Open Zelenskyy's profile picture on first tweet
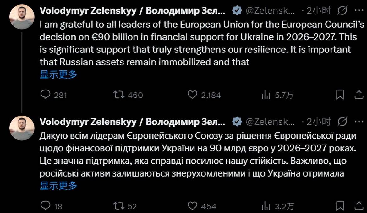Viewport: 367px width, 213px height. pyautogui.click(x=22, y=17)
